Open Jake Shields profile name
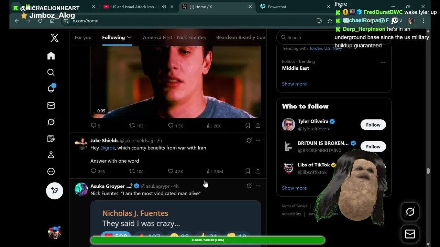Screen dimensions: 440x247 pos(104,140)
